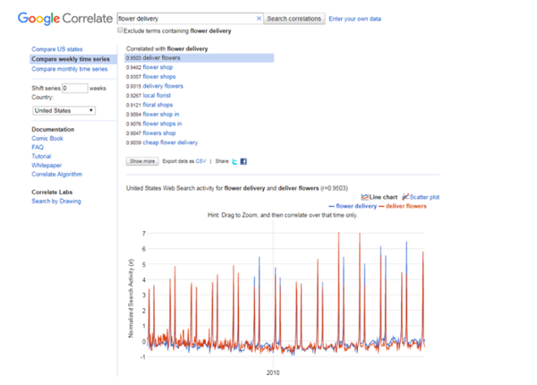
Task: Click the Show more button
Action: coord(142,161)
